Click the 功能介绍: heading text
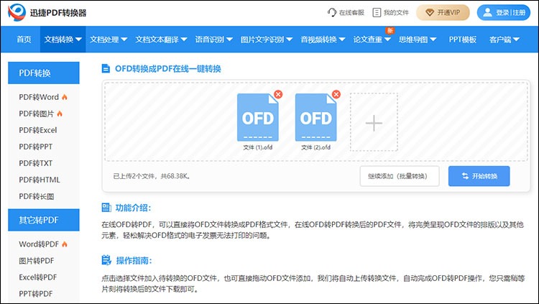Viewport: 539px width, 304px height. pyautogui.click(x=133, y=208)
